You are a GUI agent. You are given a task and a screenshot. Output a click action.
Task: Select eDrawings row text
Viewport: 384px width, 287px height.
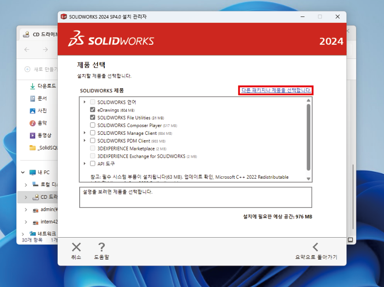pyautogui.click(x=116, y=110)
